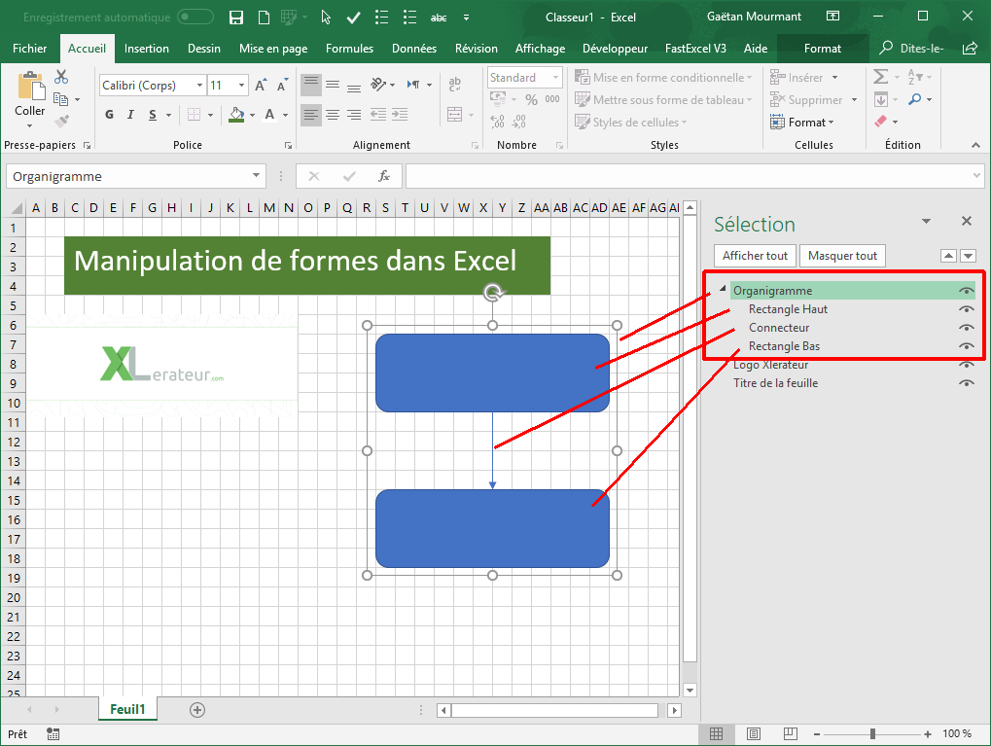991x746 pixels.
Task: Switch to Page Layout view in status bar
Action: (754, 734)
